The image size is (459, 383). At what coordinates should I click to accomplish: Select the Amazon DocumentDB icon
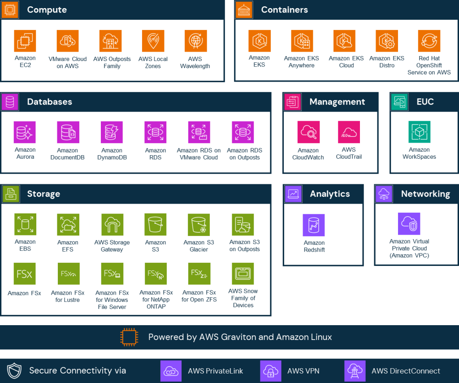pos(68,132)
